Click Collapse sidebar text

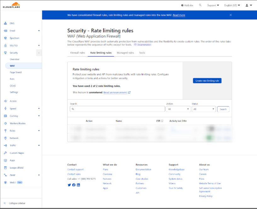click(x=17, y=203)
